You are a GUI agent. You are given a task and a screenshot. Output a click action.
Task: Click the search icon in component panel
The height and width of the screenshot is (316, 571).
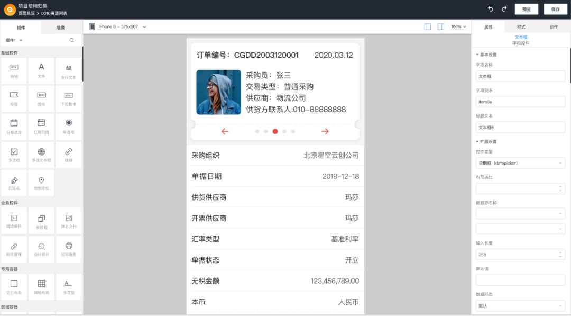(72, 40)
